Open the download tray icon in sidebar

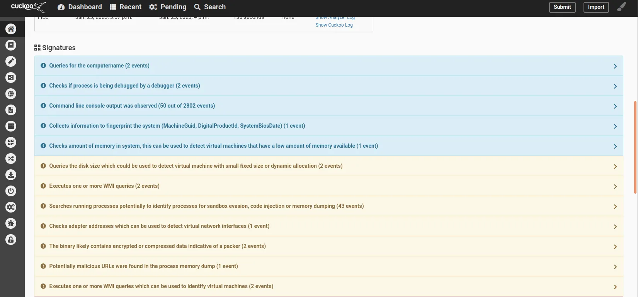pos(11,175)
